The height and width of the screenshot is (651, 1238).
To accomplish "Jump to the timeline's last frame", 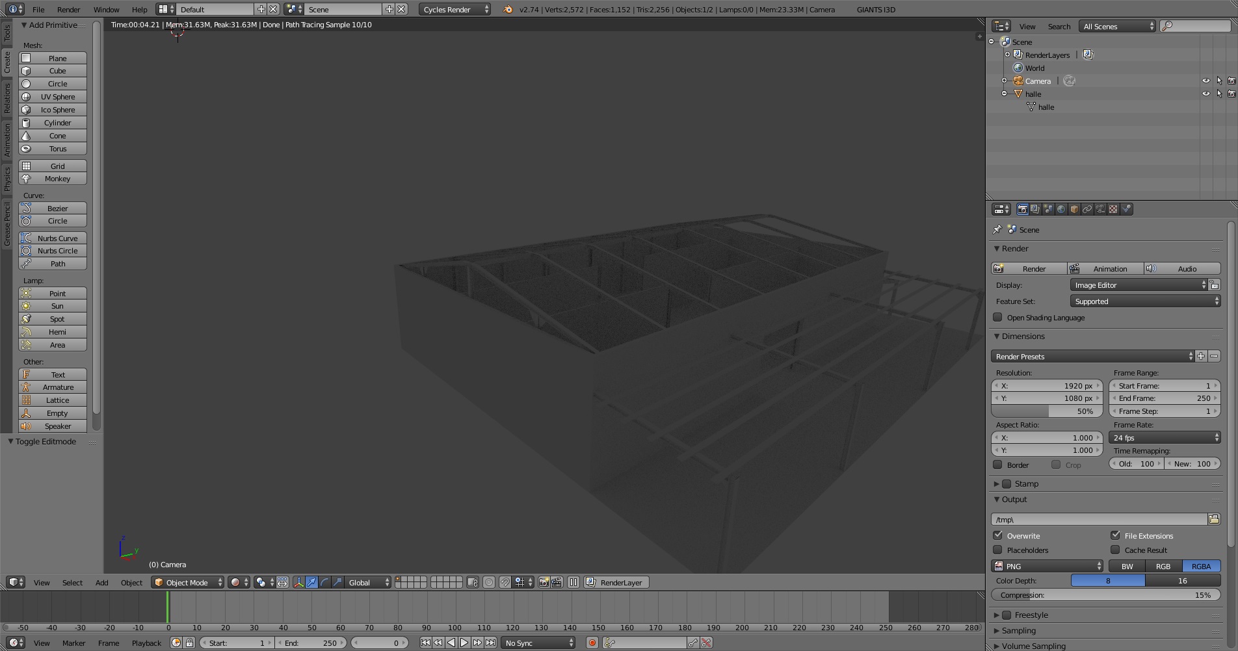I will 491,643.
